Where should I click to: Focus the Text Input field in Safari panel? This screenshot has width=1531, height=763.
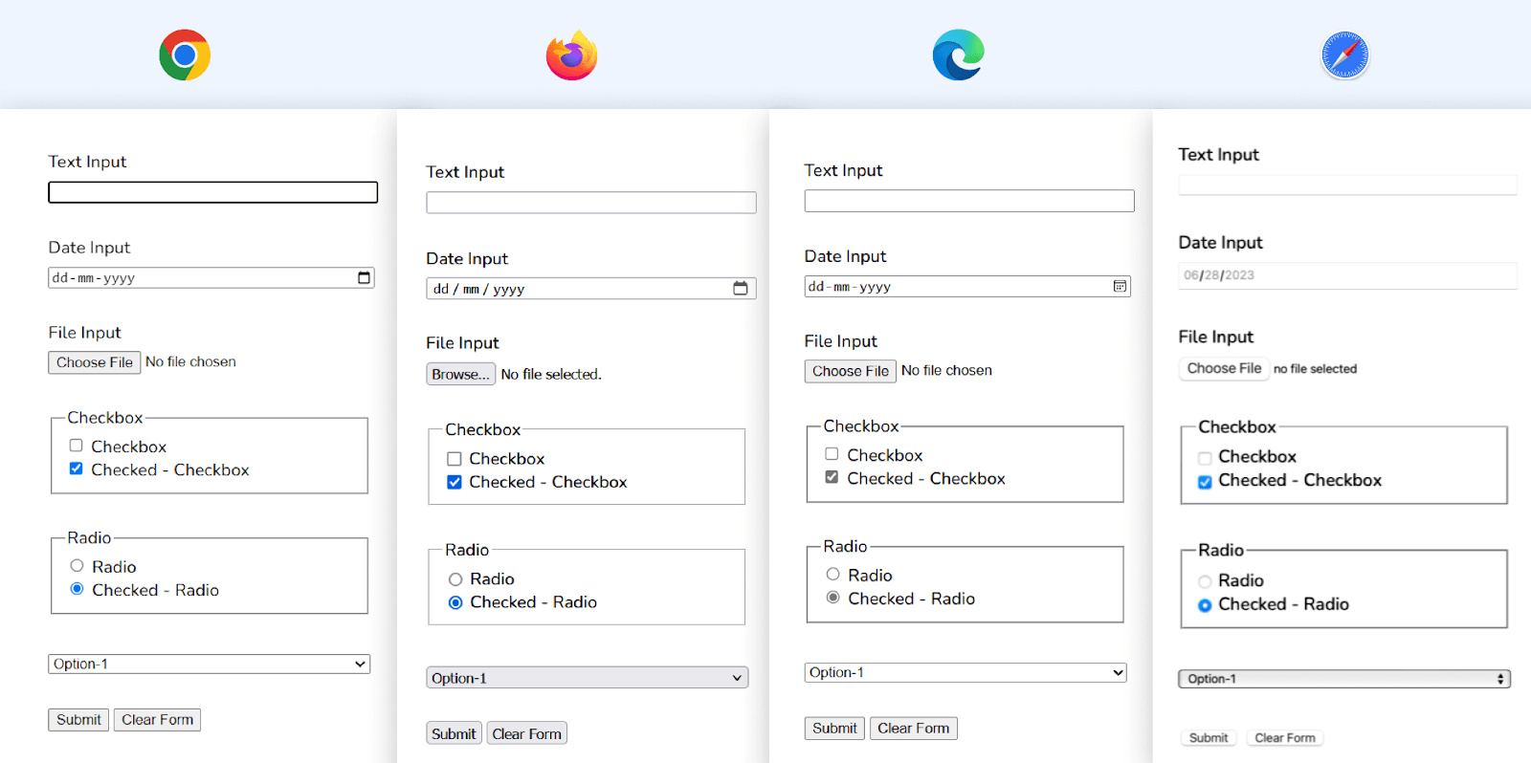pos(1348,185)
